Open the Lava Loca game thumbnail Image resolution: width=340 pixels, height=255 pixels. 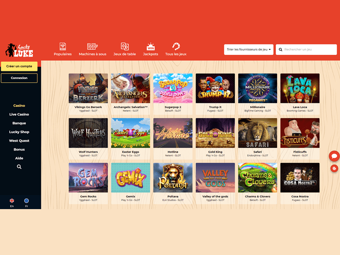300,88
